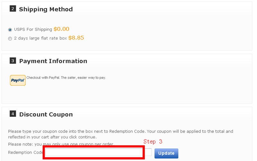Click the $0.00 shipping price
The width and height of the screenshot is (257, 161).
[61, 29]
